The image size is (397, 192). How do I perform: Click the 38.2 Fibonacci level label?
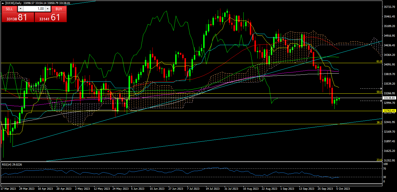pyautogui.click(x=379, y=122)
